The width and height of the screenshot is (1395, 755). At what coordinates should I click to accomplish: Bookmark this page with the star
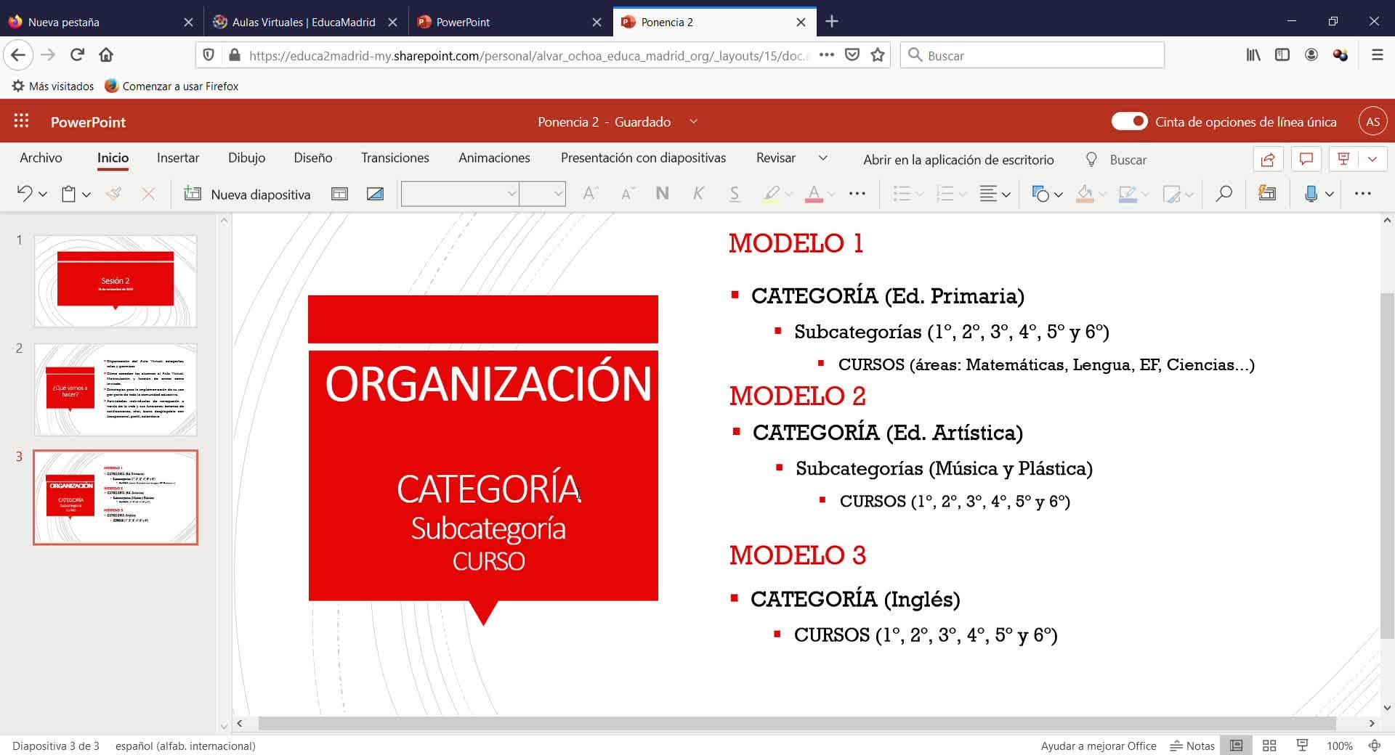coord(878,55)
